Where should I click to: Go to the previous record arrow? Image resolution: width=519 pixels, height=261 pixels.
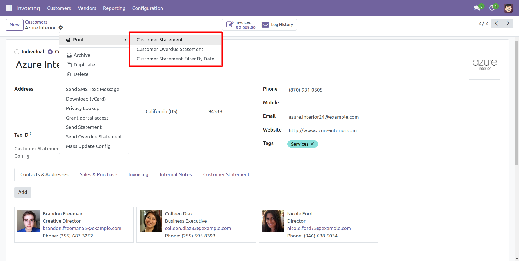[497, 24]
